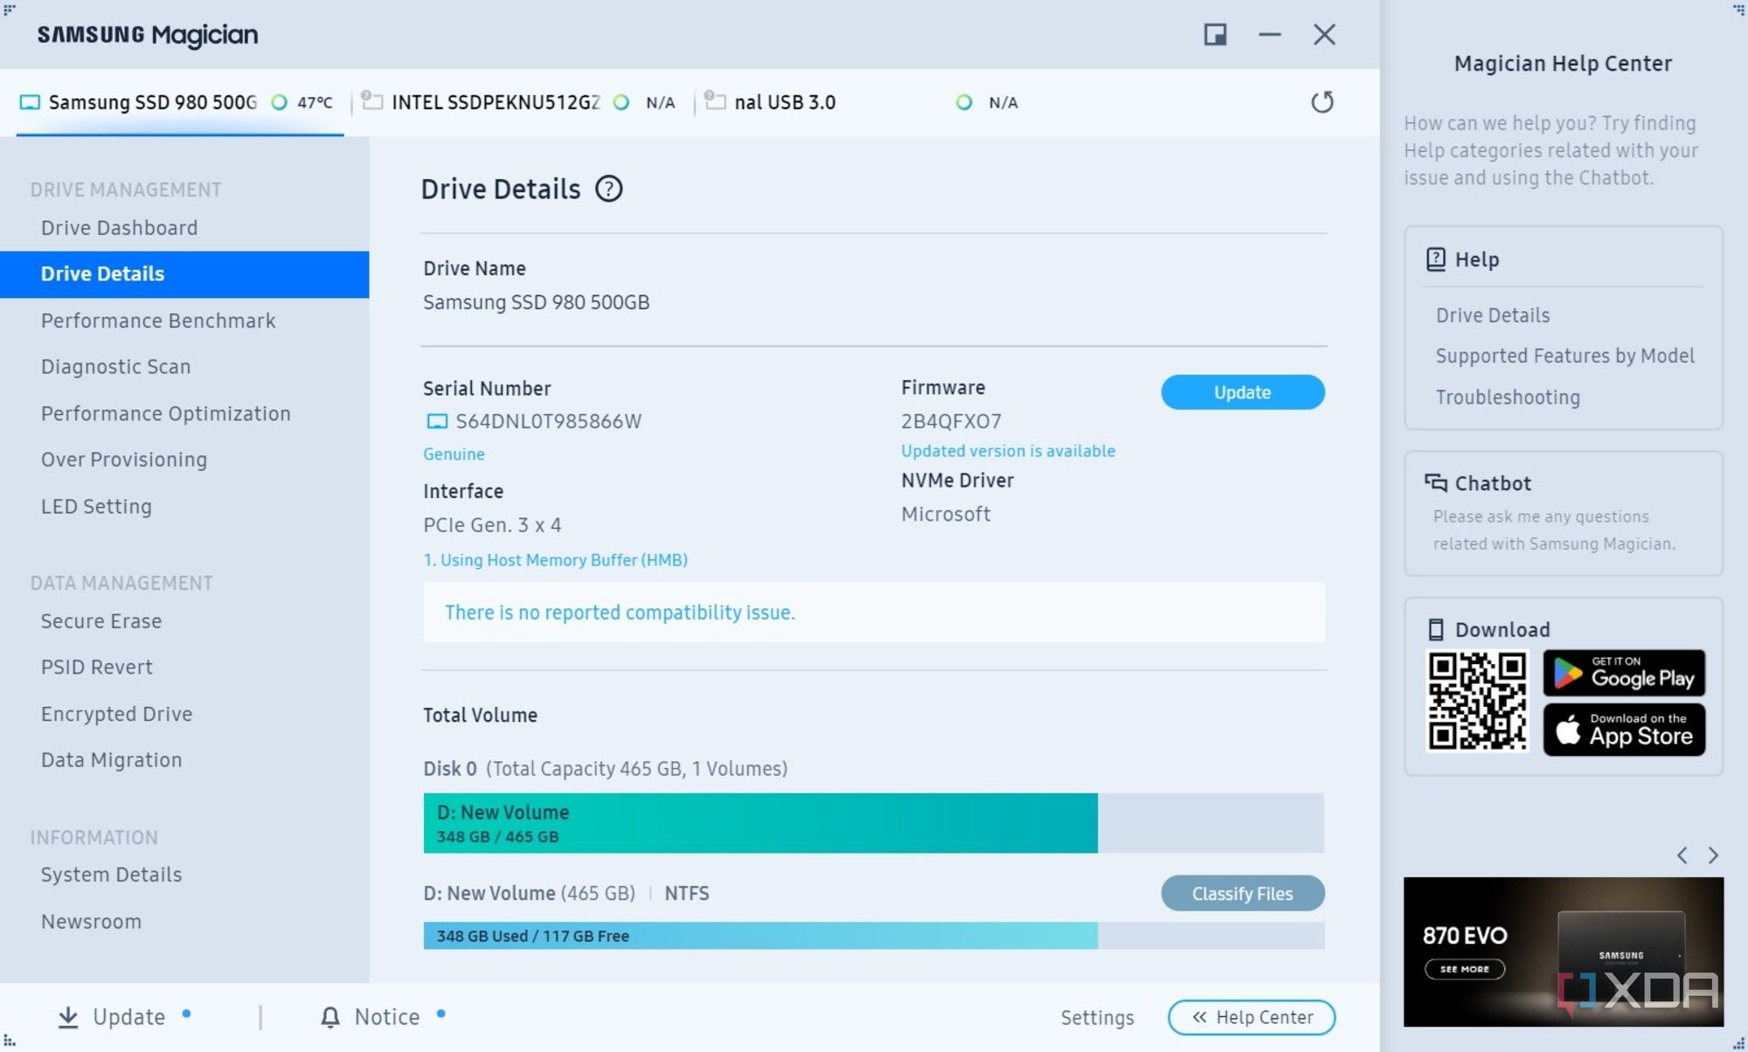1748x1052 pixels.
Task: Open Drive Details help question-mark icon
Action: pyautogui.click(x=609, y=189)
